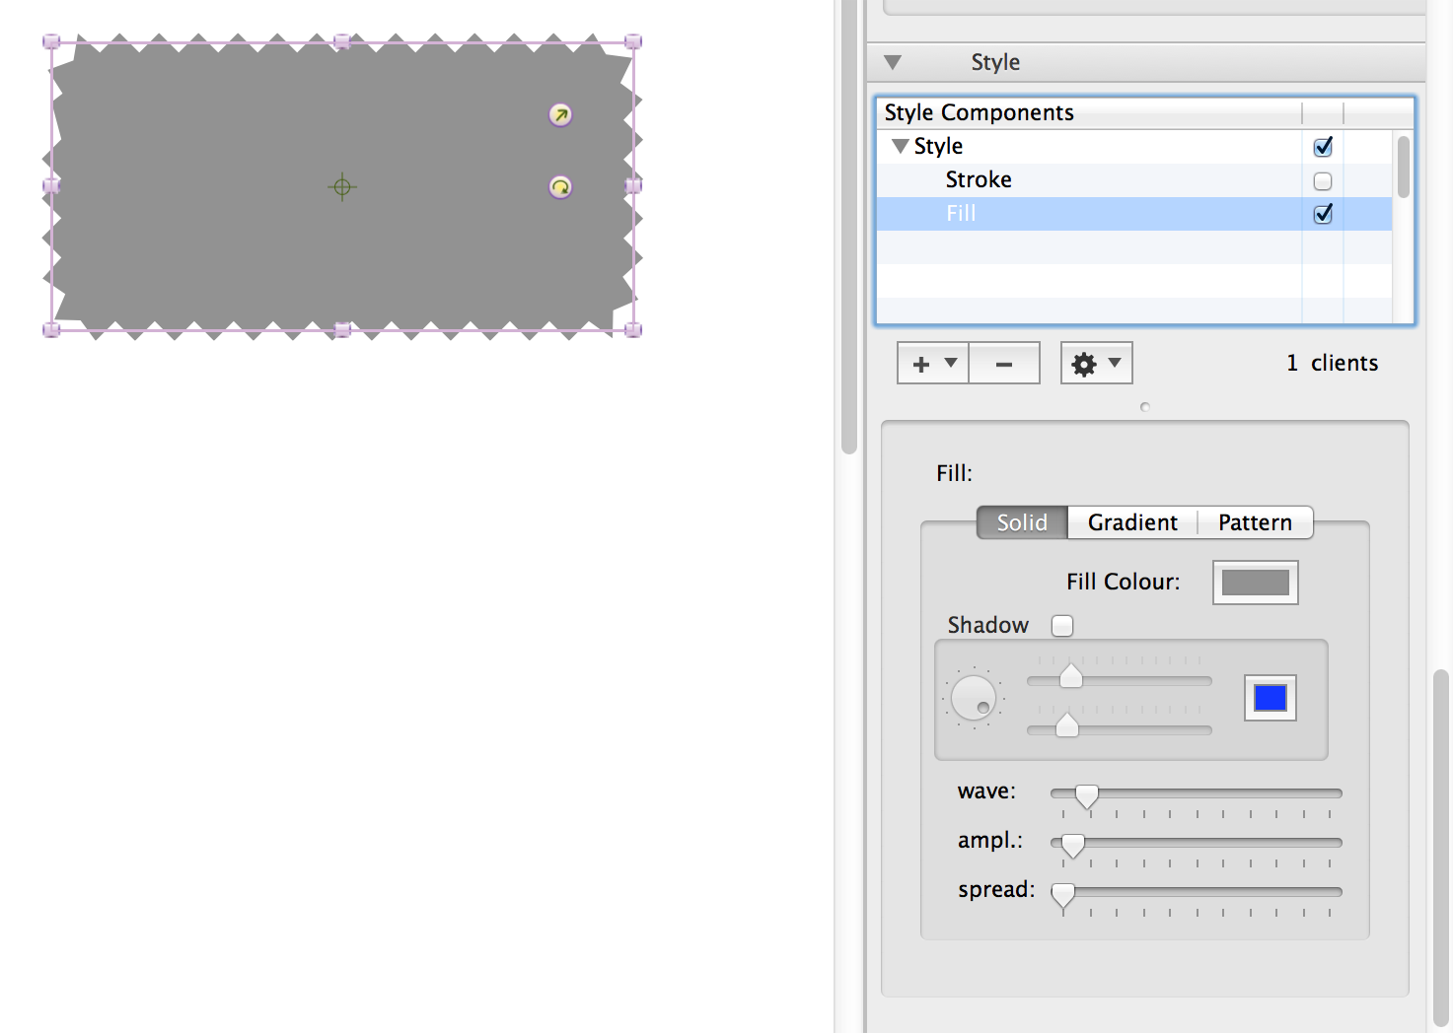
Task: Click the wave slider thumb
Action: pyautogui.click(x=1086, y=796)
